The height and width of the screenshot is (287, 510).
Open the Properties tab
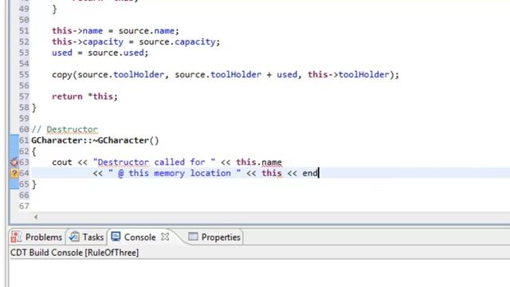point(214,238)
